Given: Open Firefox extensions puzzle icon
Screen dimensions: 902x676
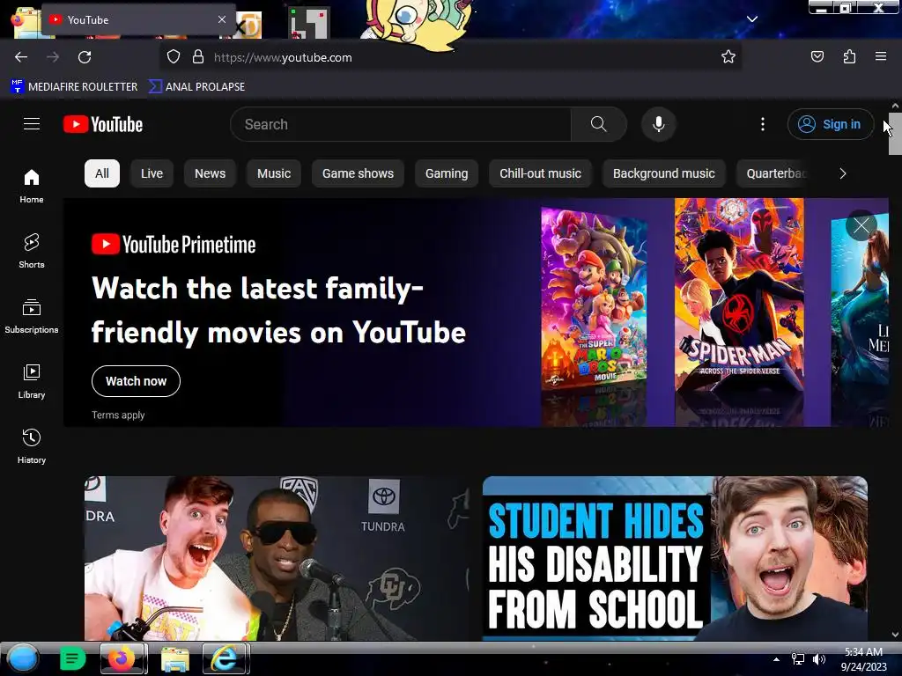Looking at the screenshot, I should [849, 57].
